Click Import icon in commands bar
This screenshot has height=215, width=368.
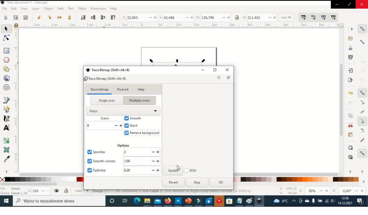pyautogui.click(x=350, y=71)
